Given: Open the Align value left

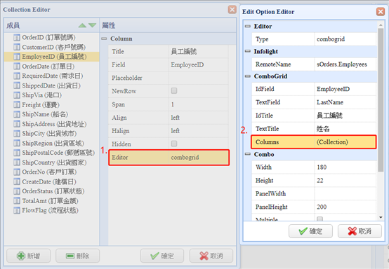Looking at the screenshot, I should [198, 118].
